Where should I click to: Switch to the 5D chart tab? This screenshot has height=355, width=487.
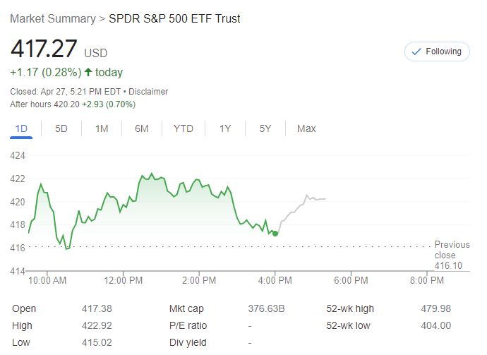pyautogui.click(x=61, y=128)
